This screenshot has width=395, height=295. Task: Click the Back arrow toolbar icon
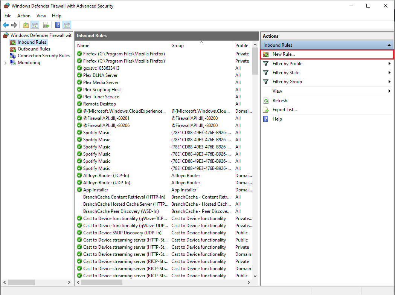click(6, 25)
